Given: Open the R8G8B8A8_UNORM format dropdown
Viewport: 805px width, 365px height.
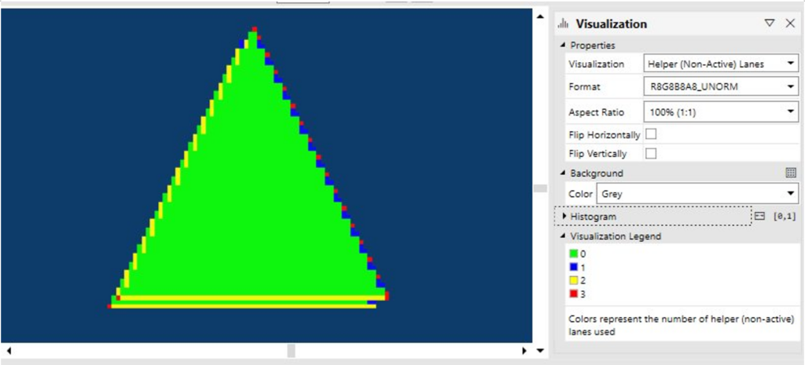Looking at the screenshot, I should point(721,87).
